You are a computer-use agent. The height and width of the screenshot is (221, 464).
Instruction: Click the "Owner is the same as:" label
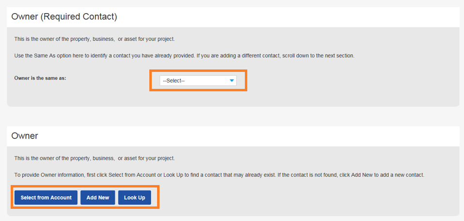pyautogui.click(x=40, y=78)
